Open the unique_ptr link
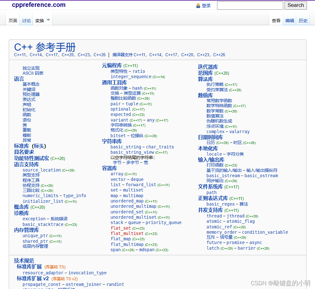This screenshot has width=315, height=289. click(35, 236)
